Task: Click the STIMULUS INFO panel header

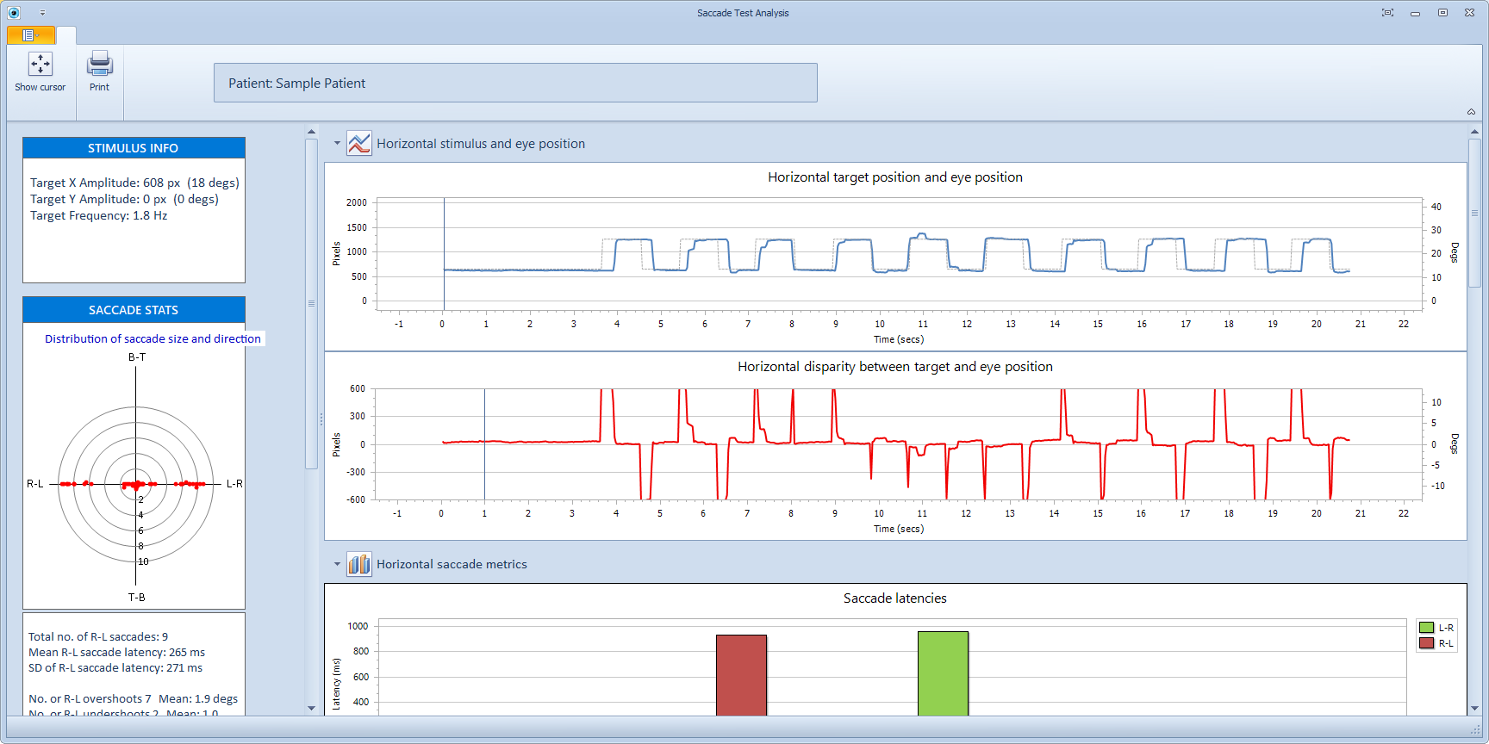Action: [x=134, y=148]
